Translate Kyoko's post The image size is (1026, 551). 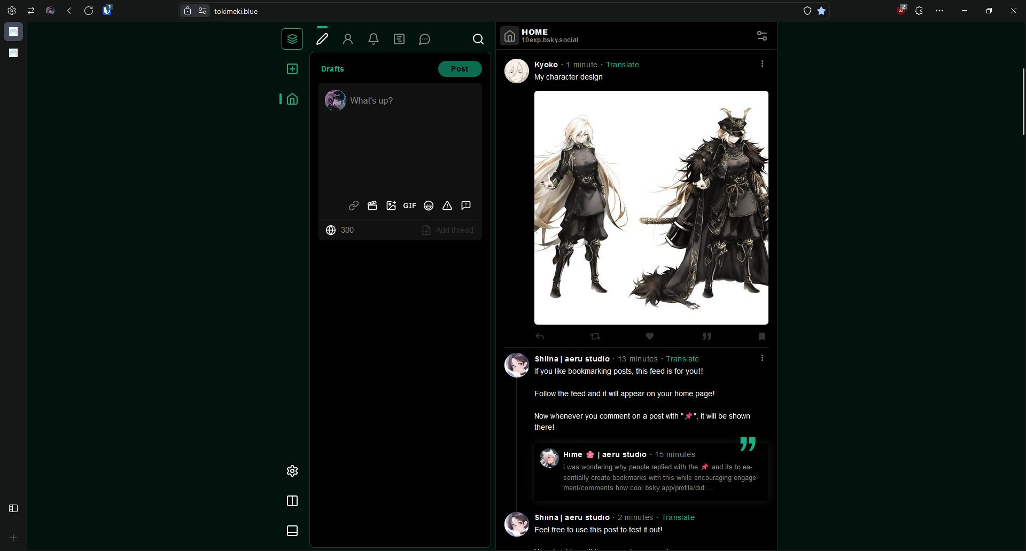(622, 65)
